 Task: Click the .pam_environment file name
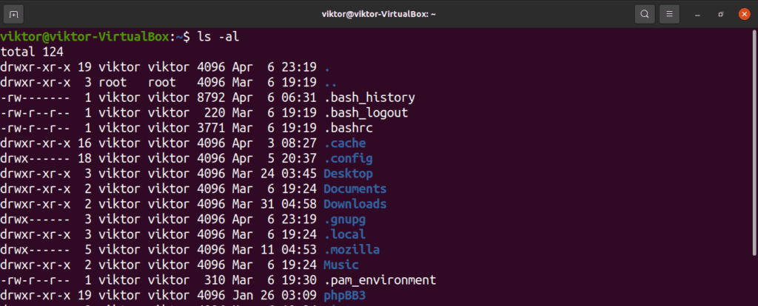coord(380,280)
